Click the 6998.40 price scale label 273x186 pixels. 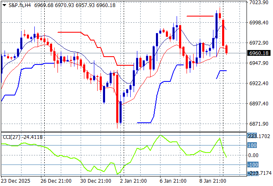tap(259, 23)
